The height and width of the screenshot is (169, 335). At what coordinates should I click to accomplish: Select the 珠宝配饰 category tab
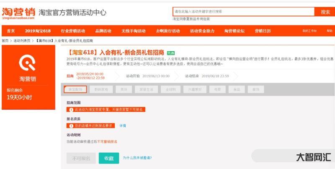click(x=75, y=89)
